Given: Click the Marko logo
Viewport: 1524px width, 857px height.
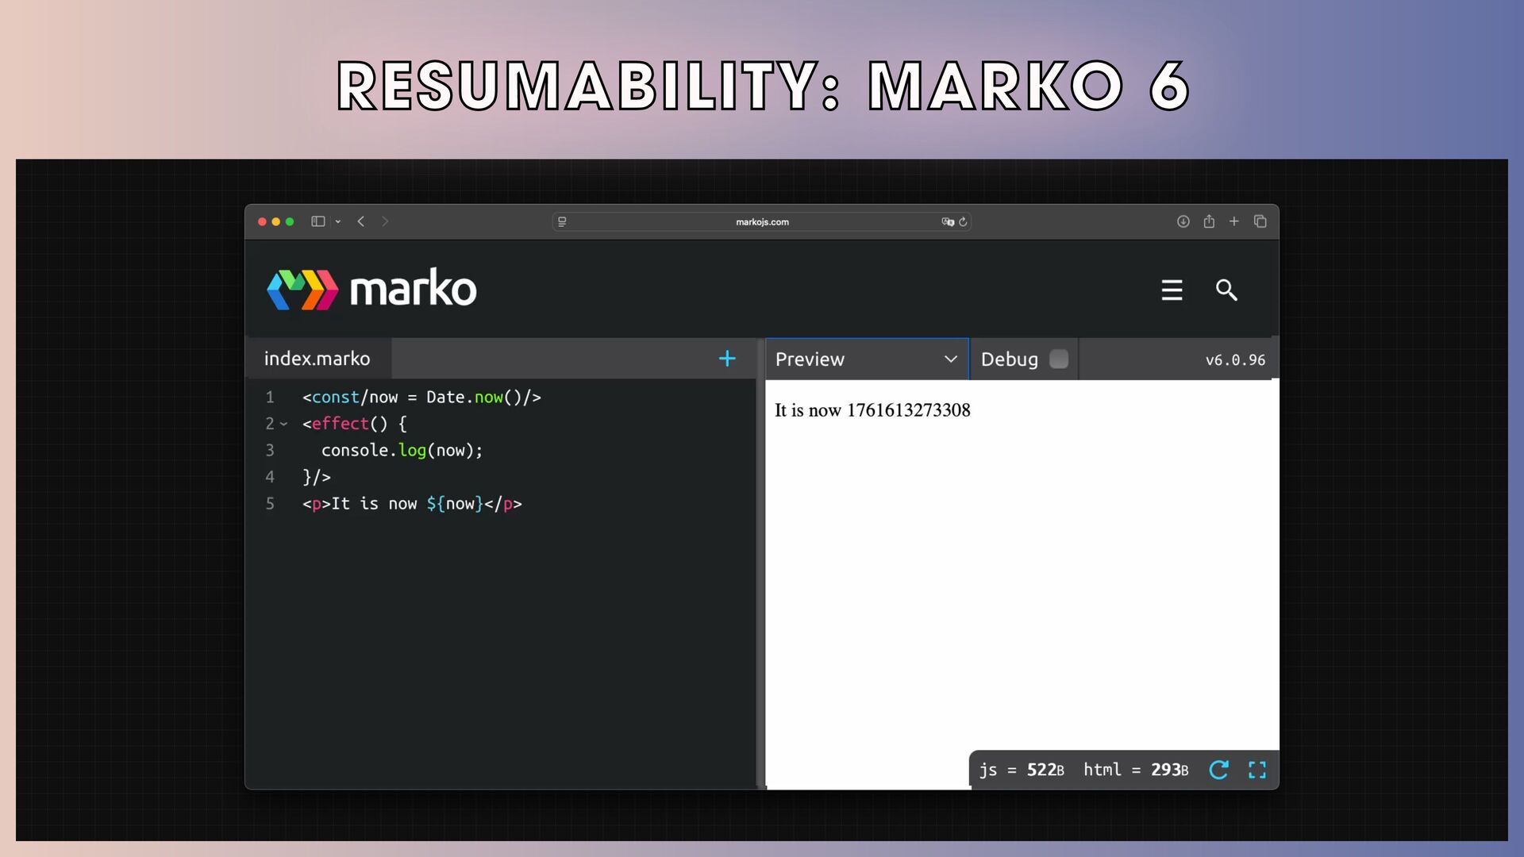Looking at the screenshot, I should (x=371, y=290).
